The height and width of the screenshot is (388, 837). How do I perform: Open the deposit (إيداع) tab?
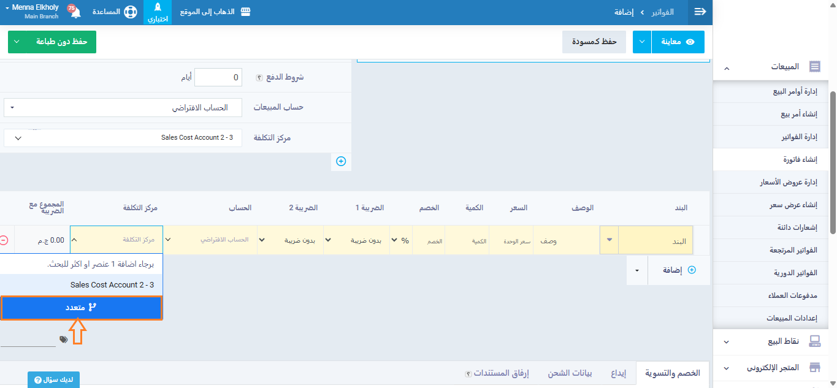pos(618,373)
